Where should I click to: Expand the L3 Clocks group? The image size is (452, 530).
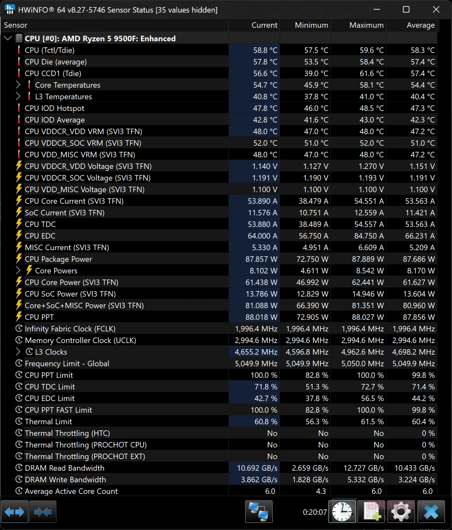coord(18,352)
